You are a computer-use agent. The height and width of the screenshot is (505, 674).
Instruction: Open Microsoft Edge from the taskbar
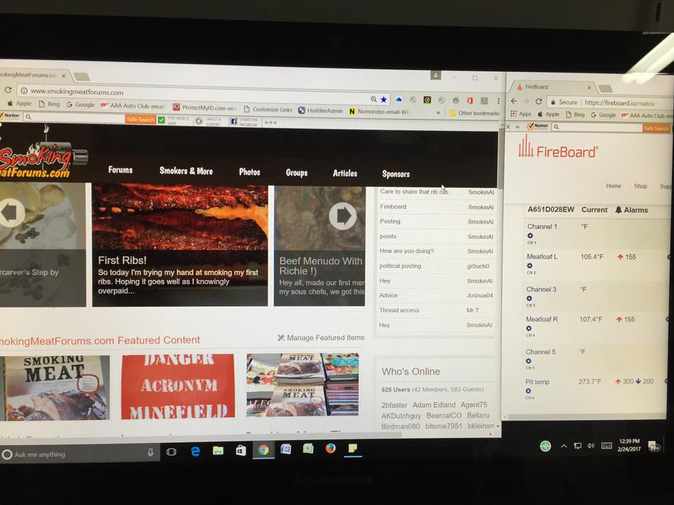195,451
